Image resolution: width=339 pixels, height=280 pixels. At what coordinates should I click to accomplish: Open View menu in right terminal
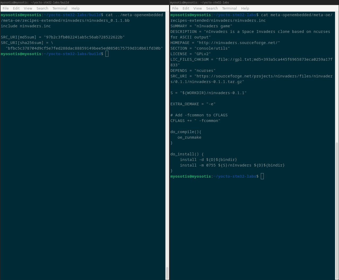coord(197,8)
